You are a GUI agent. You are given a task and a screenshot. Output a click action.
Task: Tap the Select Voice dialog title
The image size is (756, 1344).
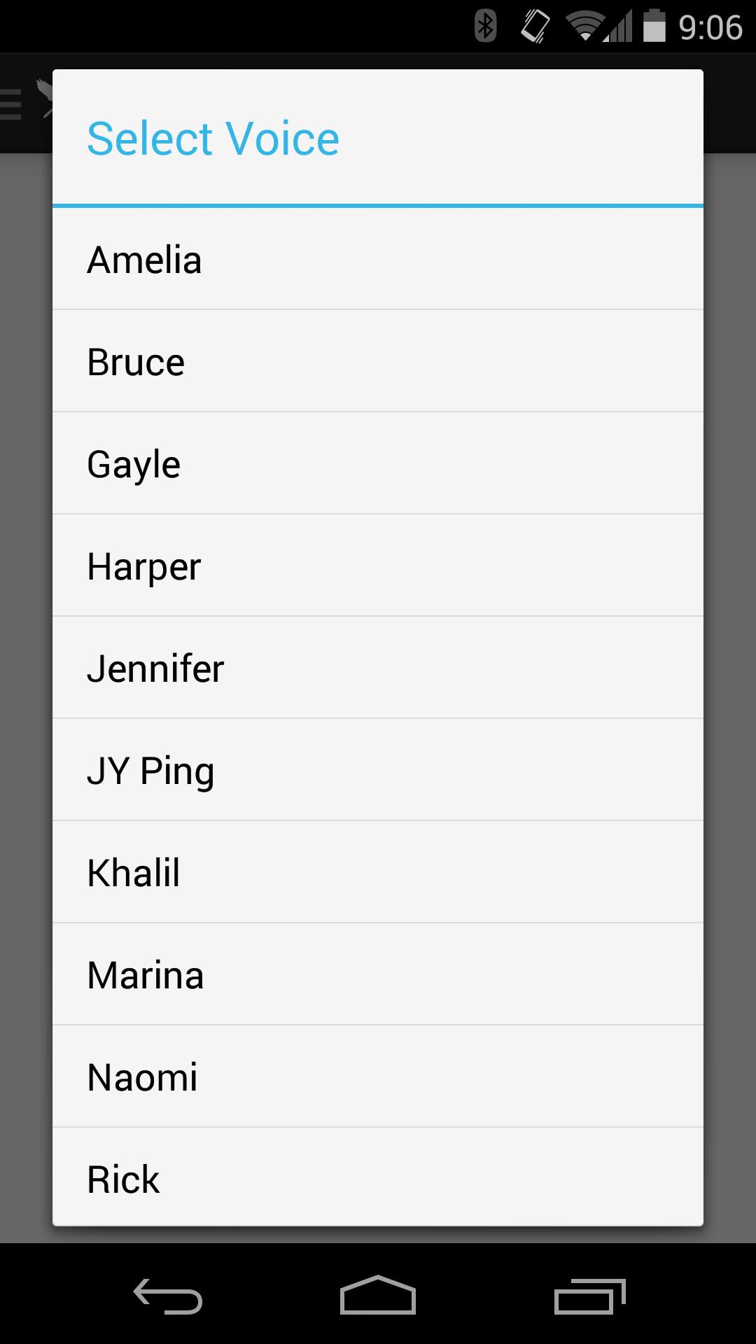click(x=213, y=139)
